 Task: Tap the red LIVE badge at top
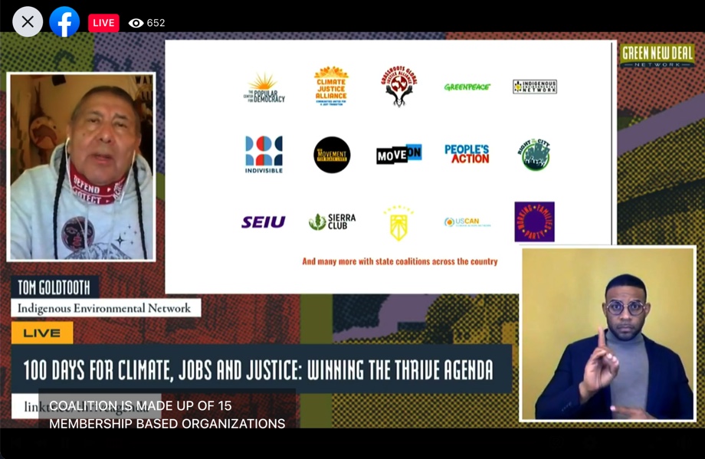(x=103, y=23)
